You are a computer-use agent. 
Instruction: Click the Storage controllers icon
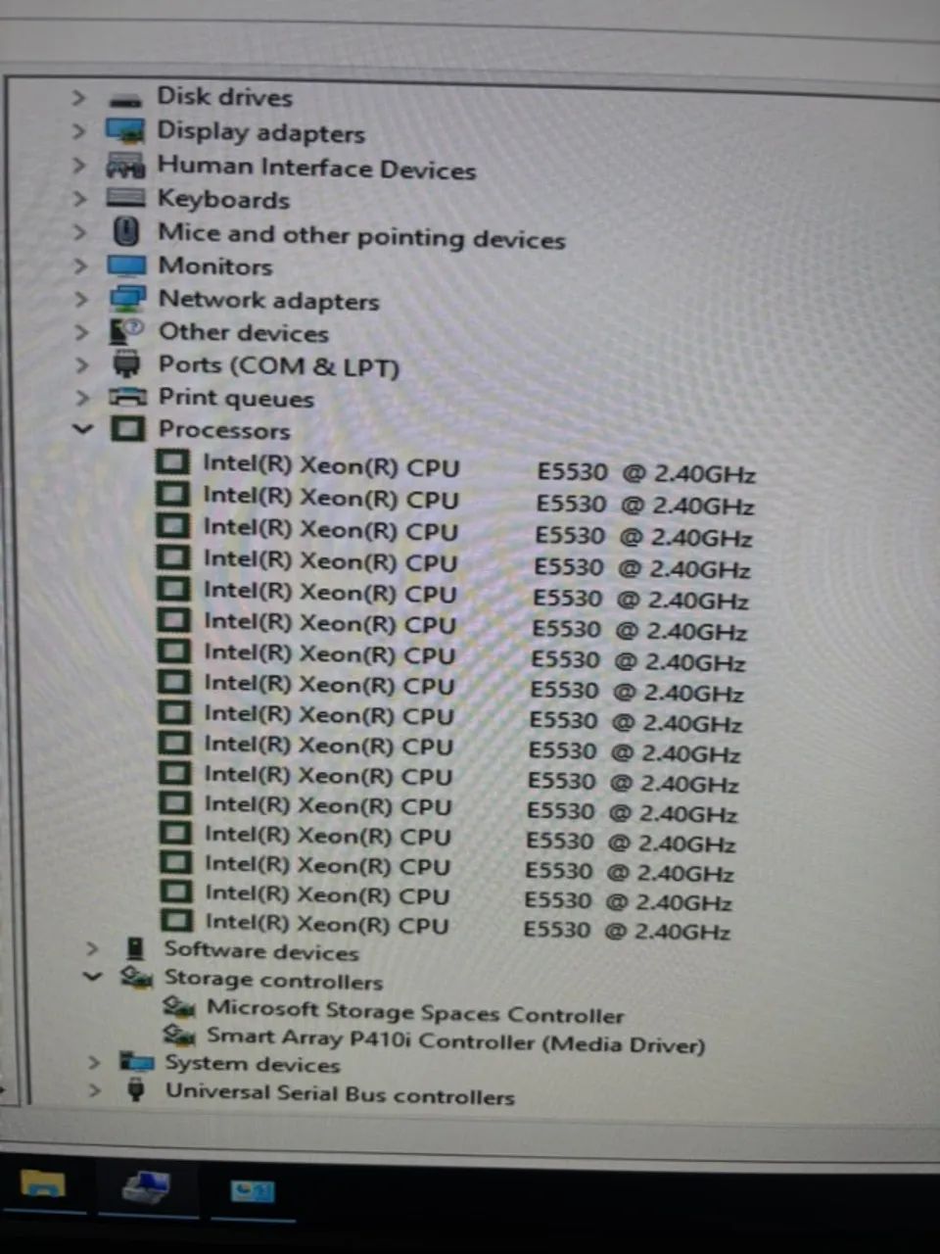136,977
